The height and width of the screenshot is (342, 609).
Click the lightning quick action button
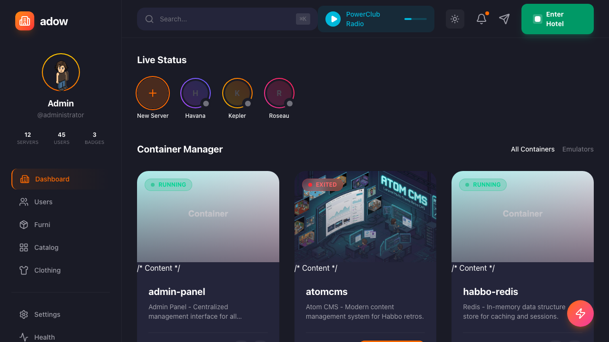tap(580, 313)
